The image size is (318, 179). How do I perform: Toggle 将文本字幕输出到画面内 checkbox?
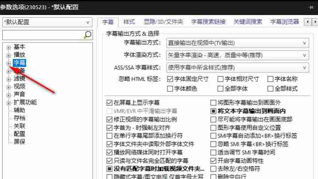coord(213,111)
